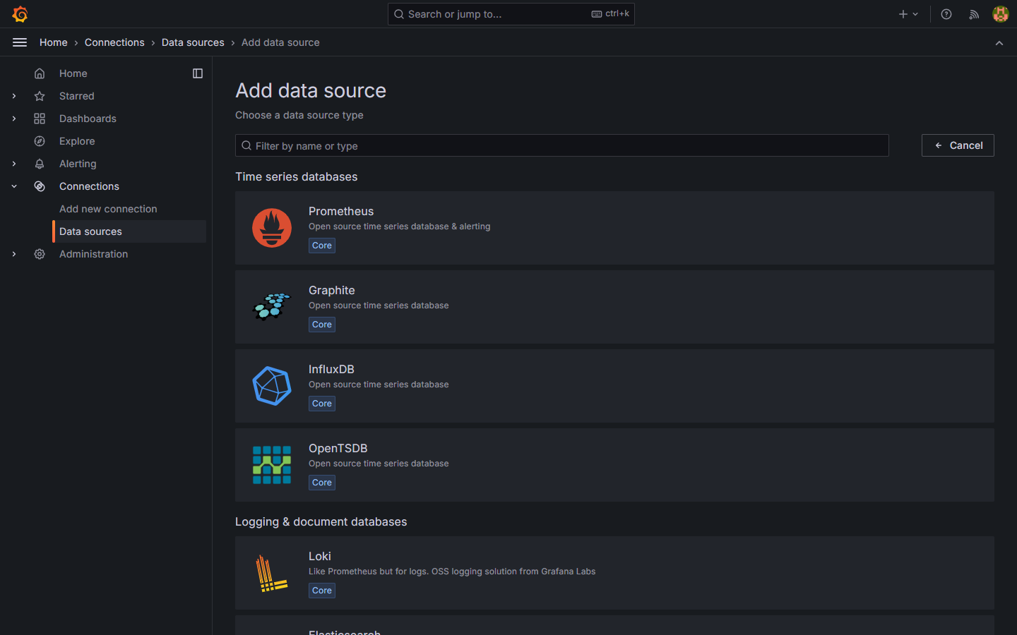Open the dropdown arrow beside plus
This screenshot has width=1017, height=635.
[x=915, y=14]
